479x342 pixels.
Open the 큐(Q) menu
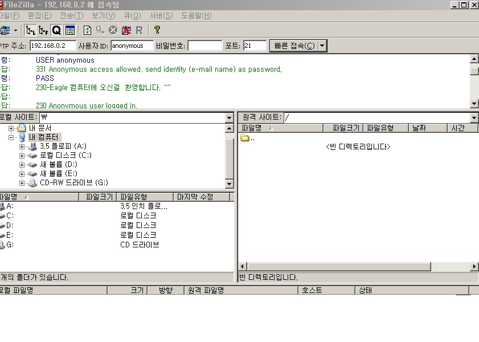(x=132, y=15)
